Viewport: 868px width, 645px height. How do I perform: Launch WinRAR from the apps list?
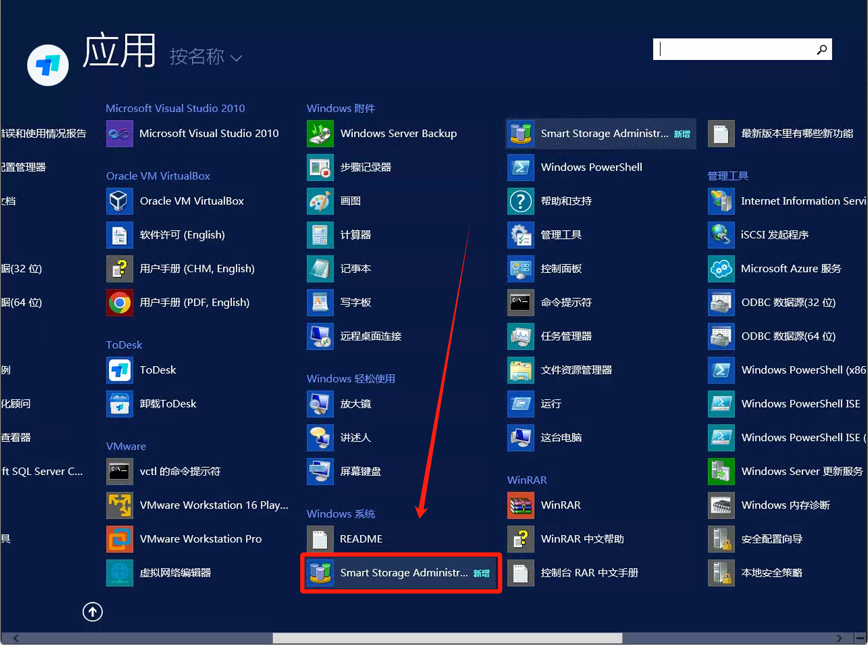point(520,505)
